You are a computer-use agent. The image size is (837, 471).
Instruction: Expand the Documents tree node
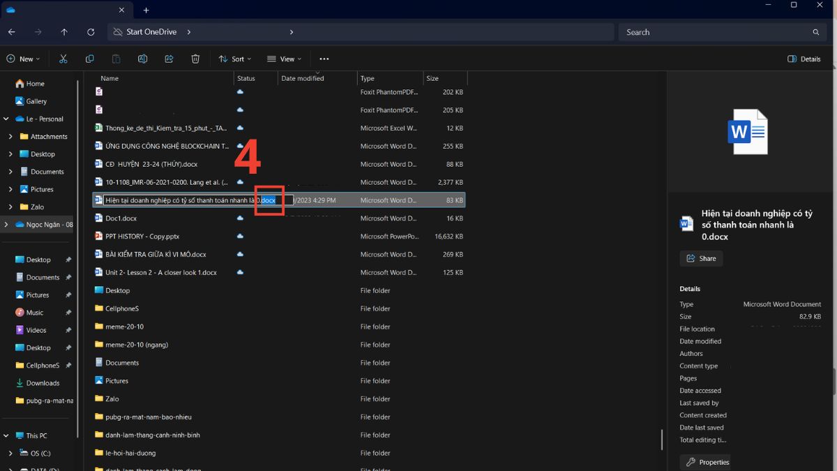(10, 172)
